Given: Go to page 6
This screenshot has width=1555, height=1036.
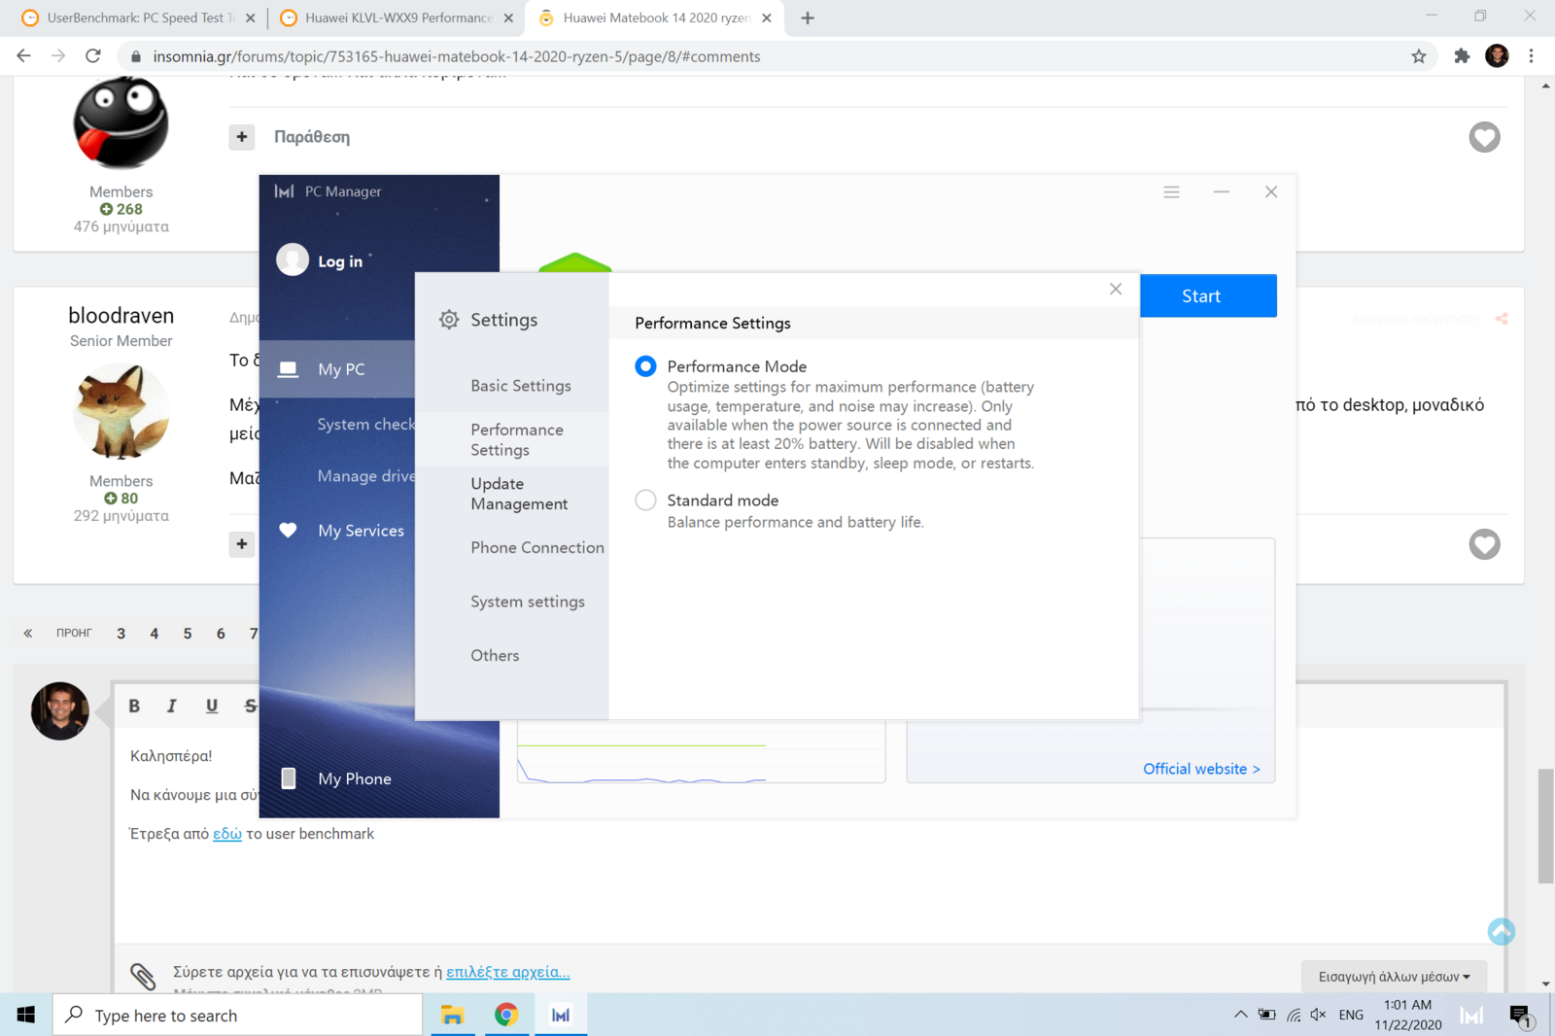Looking at the screenshot, I should click(221, 634).
